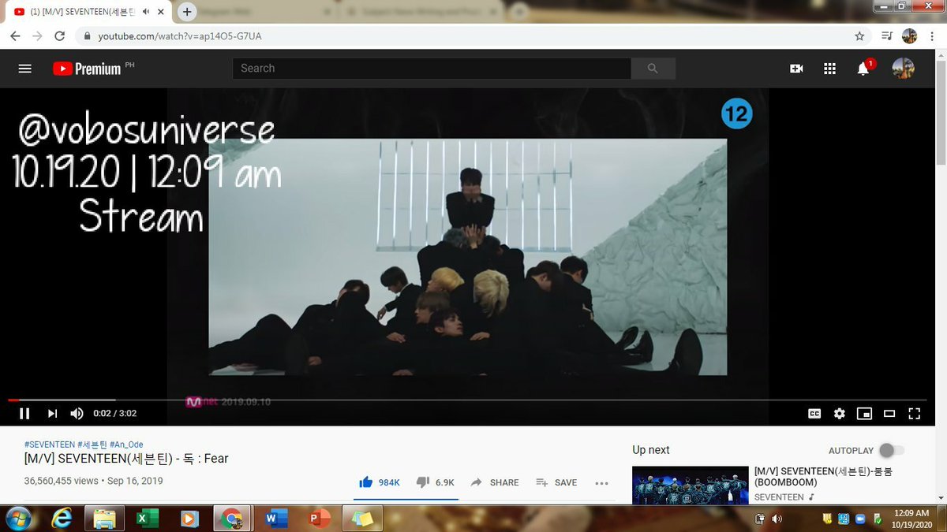Save the video to a playlist
The height and width of the screenshot is (532, 947).
556,482
